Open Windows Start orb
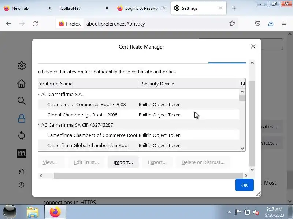The height and width of the screenshot is (219, 293). point(10,212)
